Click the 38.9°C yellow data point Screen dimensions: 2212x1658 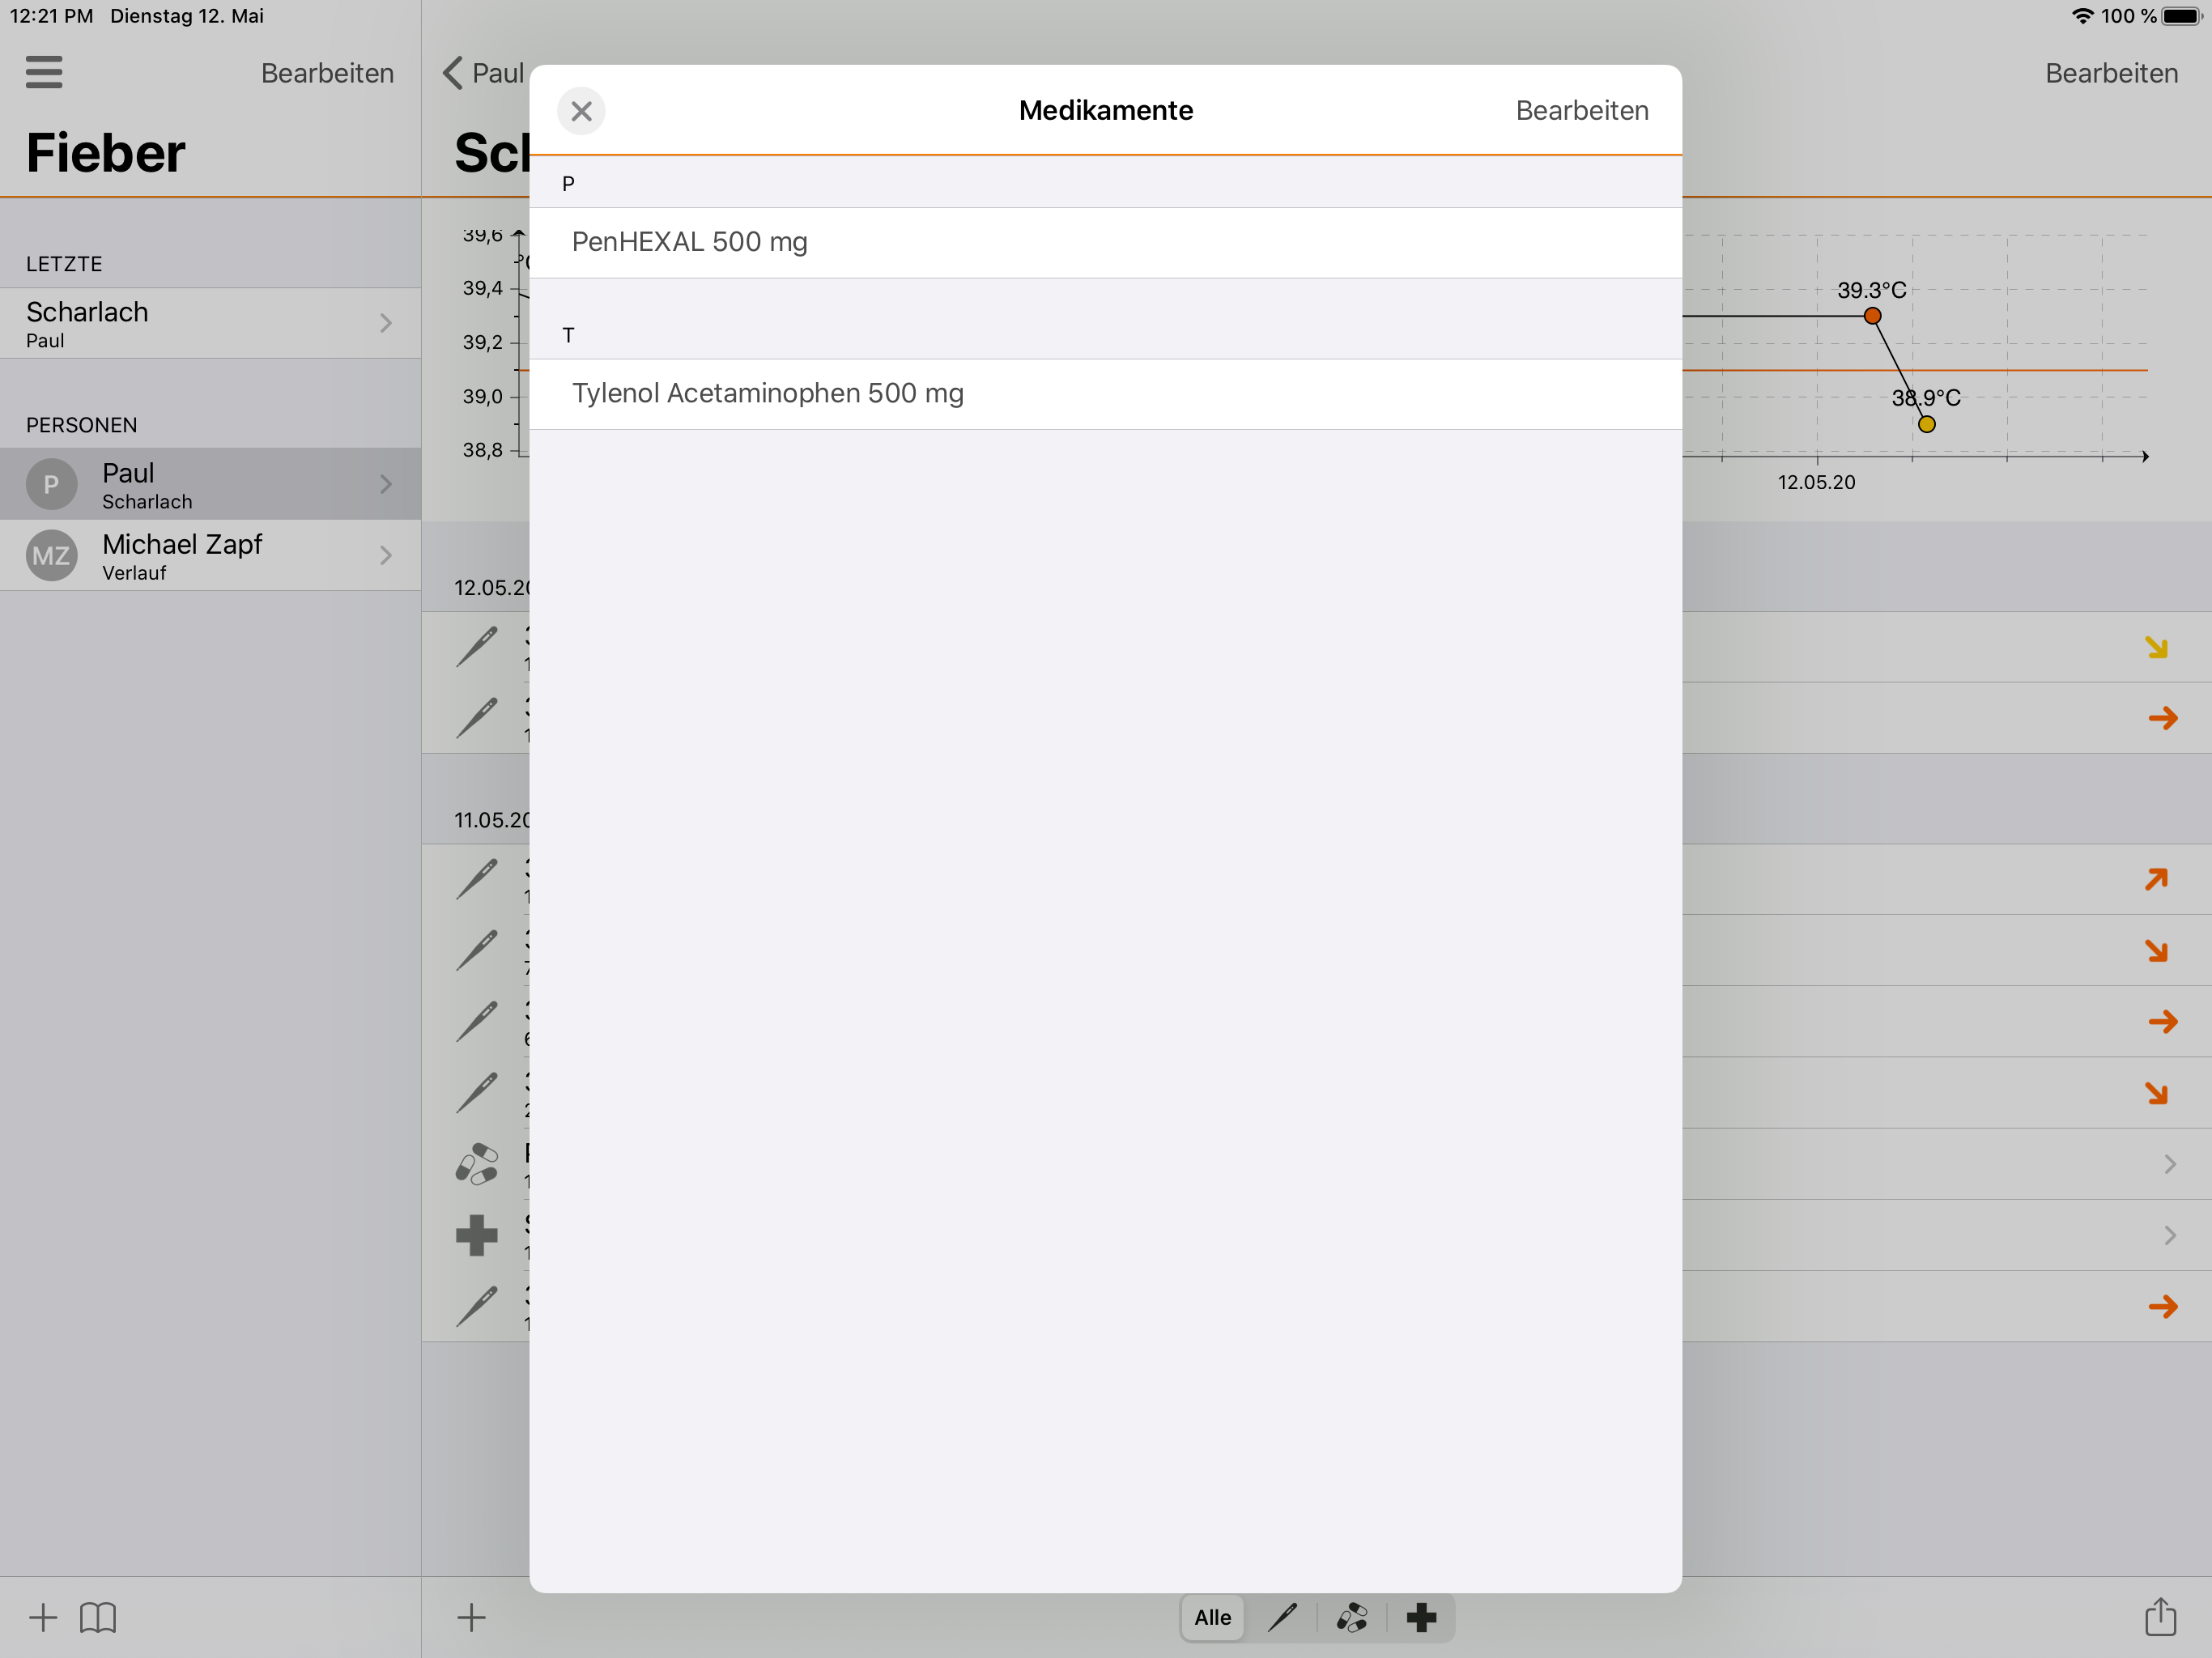click(x=1926, y=424)
